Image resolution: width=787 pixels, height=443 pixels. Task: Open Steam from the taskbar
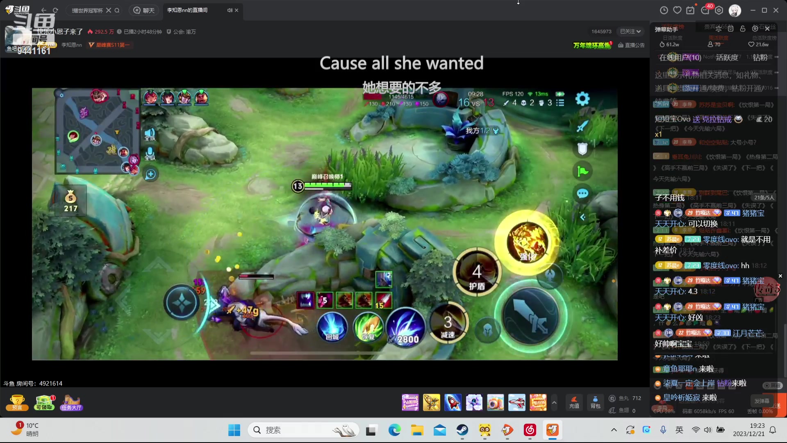pos(462,430)
